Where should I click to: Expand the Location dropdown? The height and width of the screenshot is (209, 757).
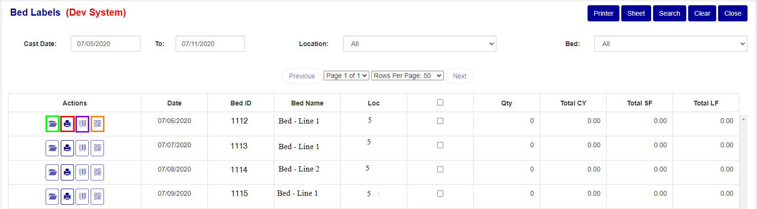click(x=420, y=44)
